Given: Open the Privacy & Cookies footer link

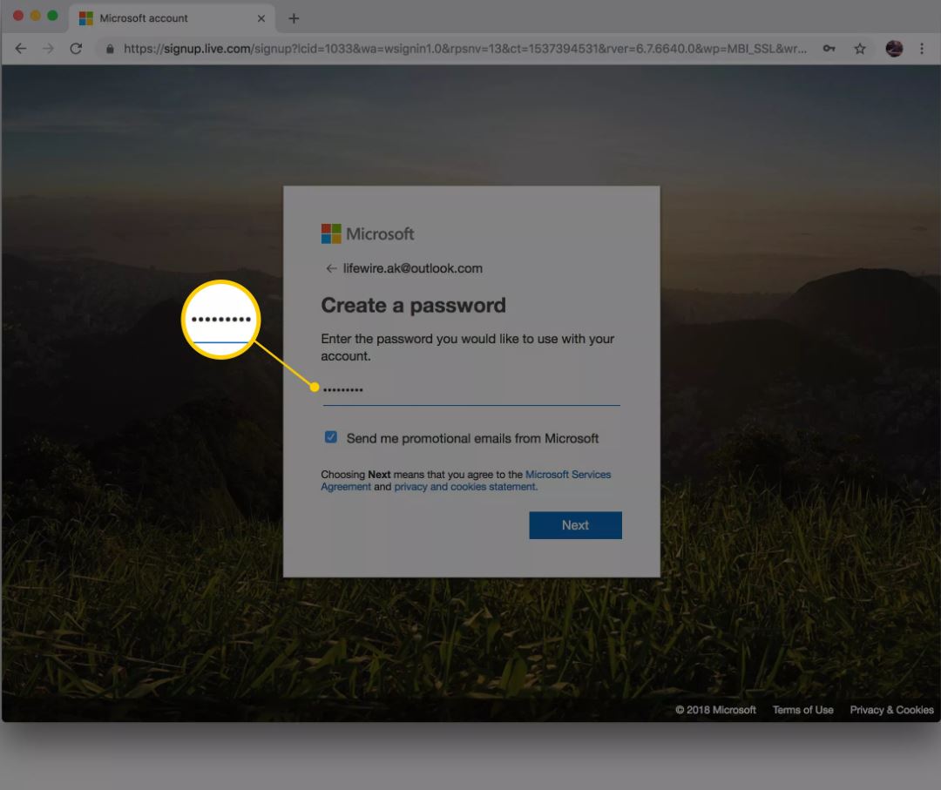Looking at the screenshot, I should 891,710.
